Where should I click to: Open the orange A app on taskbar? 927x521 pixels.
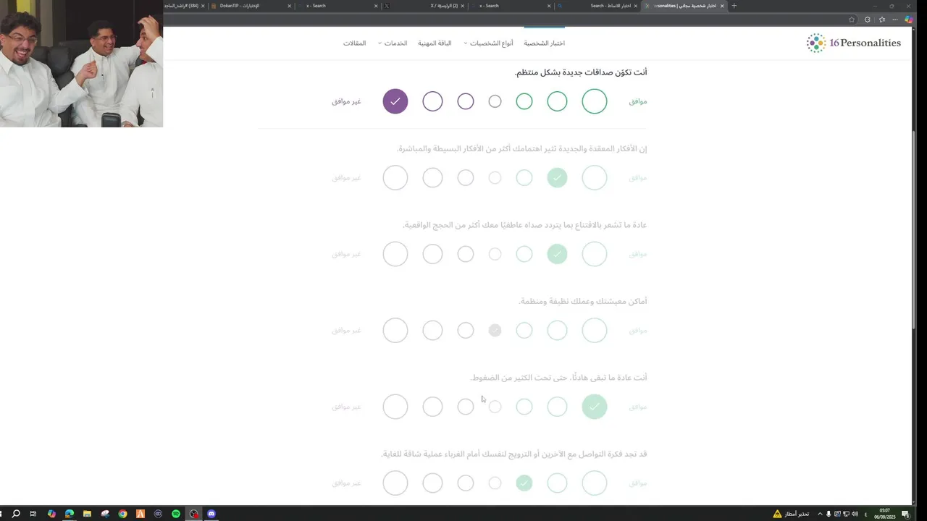[x=140, y=514]
